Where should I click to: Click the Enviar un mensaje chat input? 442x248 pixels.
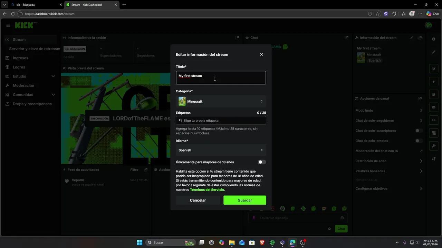click(298, 218)
